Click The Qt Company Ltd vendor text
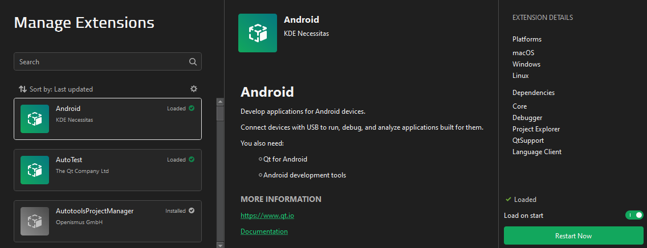Image resolution: width=647 pixels, height=248 pixels. click(x=82, y=171)
